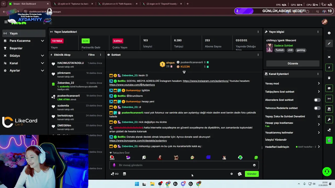This screenshot has width=335, height=188.
Task: Open Etkinlik Akışı three-dot menu
Action: click(x=100, y=55)
